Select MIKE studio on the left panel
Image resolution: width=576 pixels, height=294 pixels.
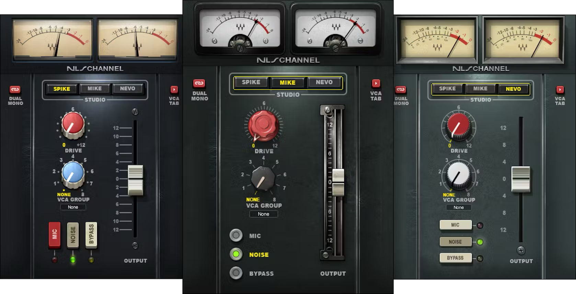[94, 89]
